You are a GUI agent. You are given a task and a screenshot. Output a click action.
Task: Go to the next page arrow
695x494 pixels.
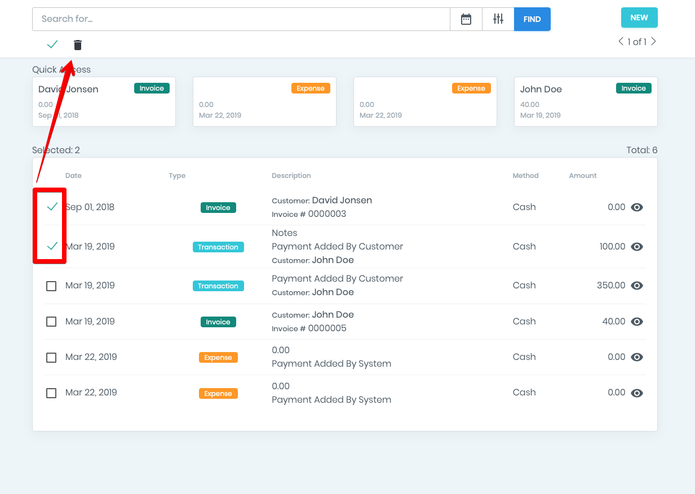coord(653,42)
